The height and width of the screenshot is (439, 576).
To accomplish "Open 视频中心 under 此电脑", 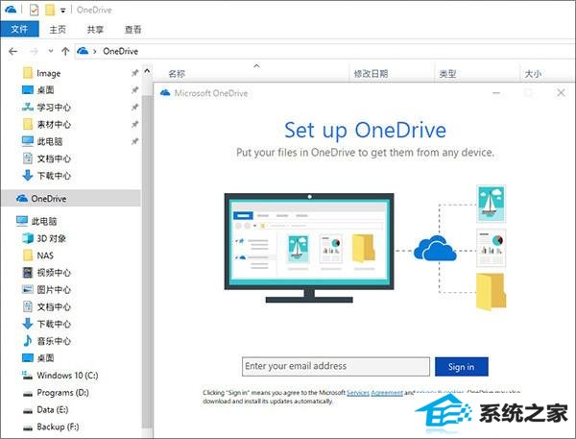I will click(x=54, y=273).
